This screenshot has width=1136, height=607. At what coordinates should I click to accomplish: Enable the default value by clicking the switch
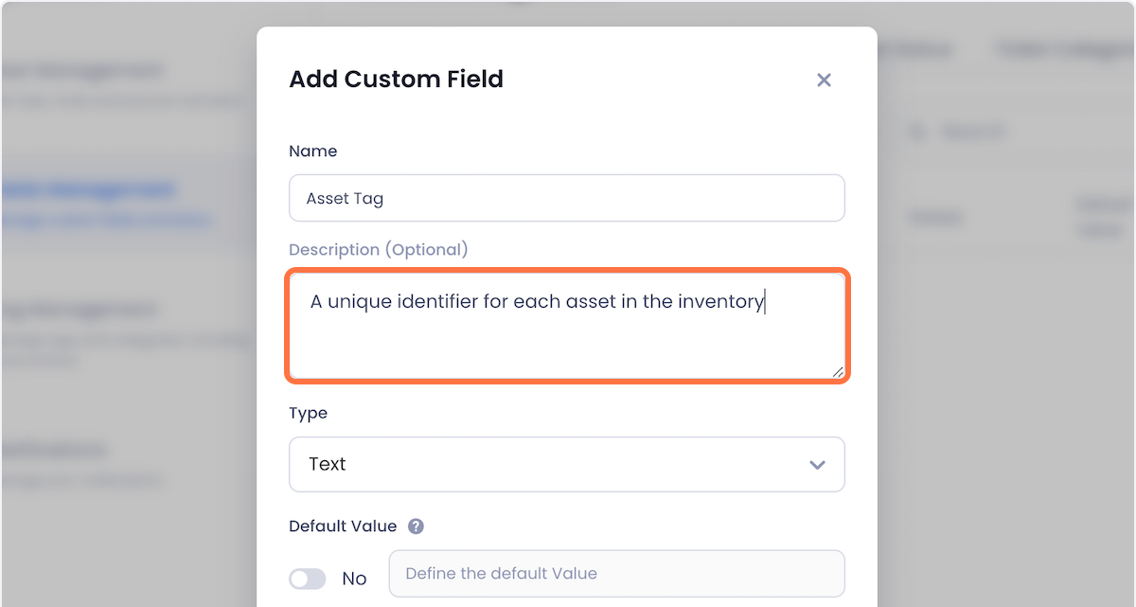pyautogui.click(x=307, y=578)
